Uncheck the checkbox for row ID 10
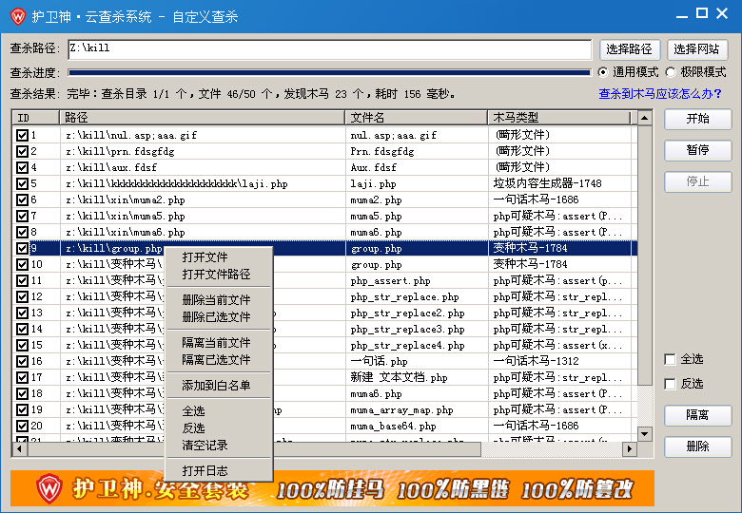This screenshot has height=513, width=742. click(x=22, y=264)
